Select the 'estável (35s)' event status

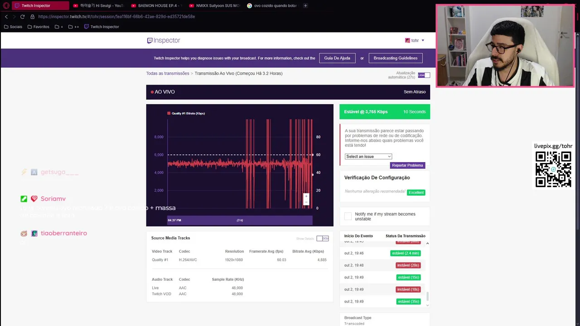(409, 302)
